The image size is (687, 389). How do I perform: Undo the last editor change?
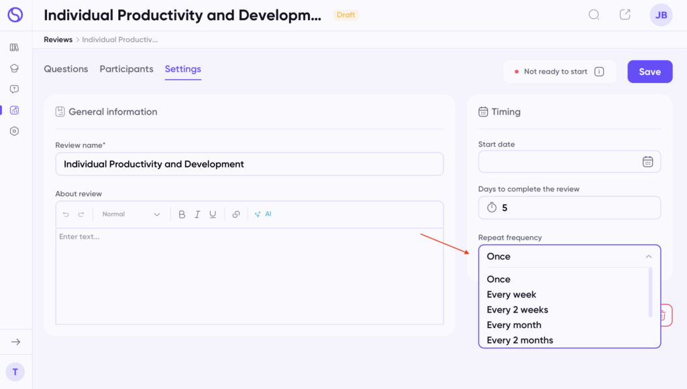pos(66,214)
